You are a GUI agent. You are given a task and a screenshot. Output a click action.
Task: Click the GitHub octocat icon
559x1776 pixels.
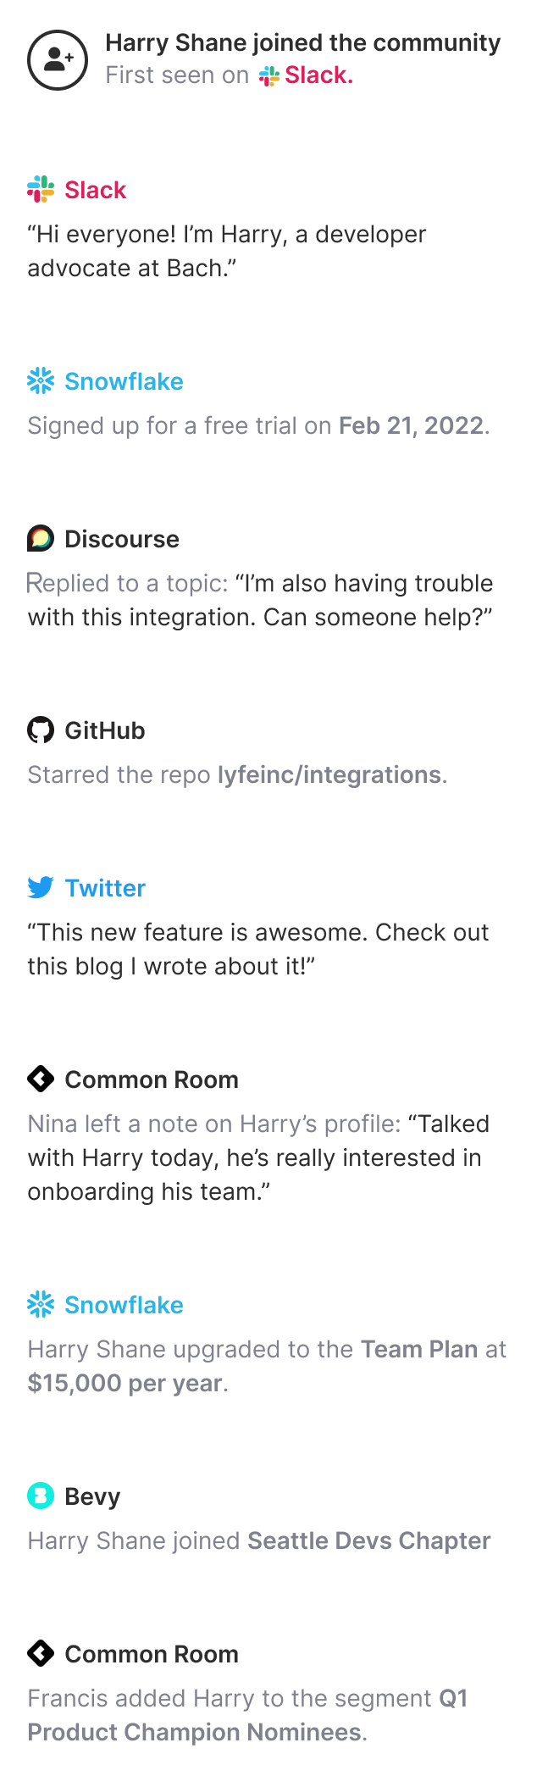click(41, 730)
